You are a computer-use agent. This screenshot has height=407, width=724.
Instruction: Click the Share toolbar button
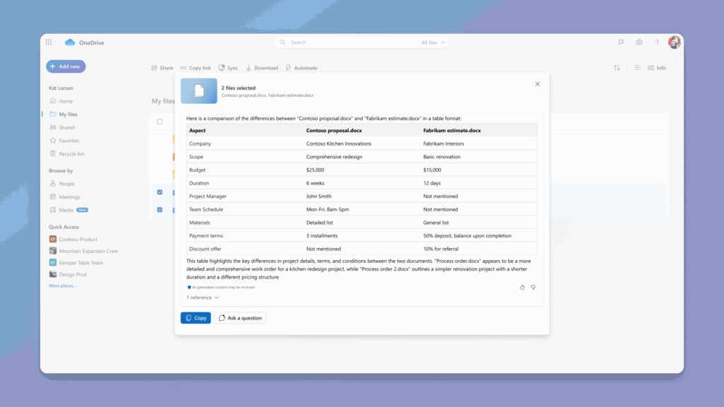pyautogui.click(x=162, y=68)
